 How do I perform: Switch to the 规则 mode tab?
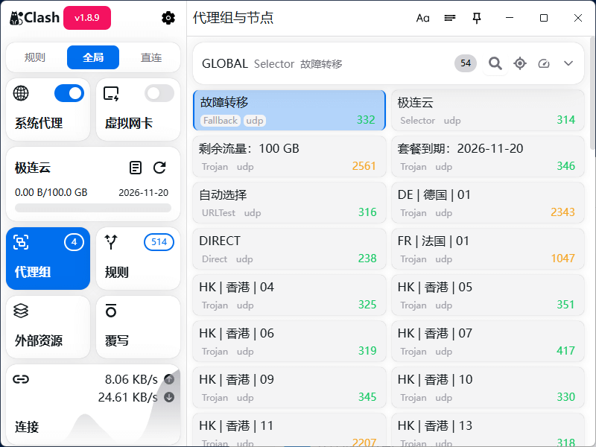coord(34,57)
